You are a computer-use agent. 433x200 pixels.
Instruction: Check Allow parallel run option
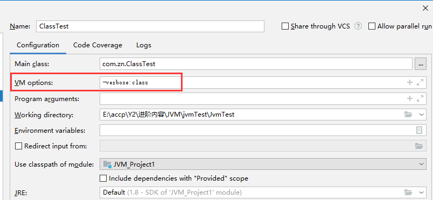coord(372,26)
